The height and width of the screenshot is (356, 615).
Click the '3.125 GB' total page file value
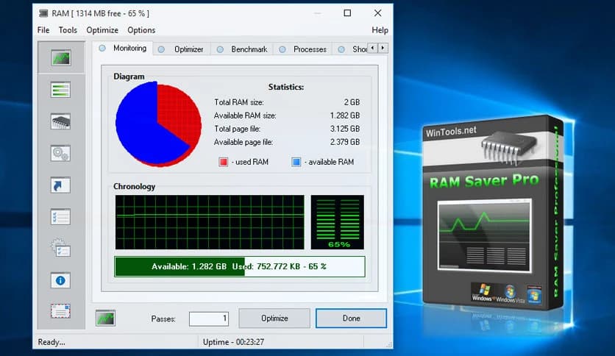pyautogui.click(x=345, y=129)
